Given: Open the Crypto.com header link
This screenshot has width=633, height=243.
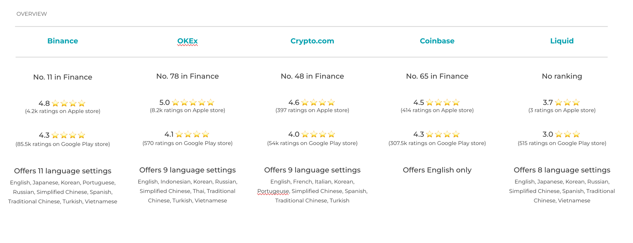Looking at the screenshot, I should pyautogui.click(x=312, y=41).
